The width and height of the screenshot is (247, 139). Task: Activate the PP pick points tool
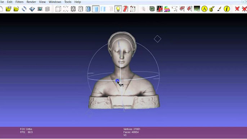pyautogui.click(x=160, y=9)
